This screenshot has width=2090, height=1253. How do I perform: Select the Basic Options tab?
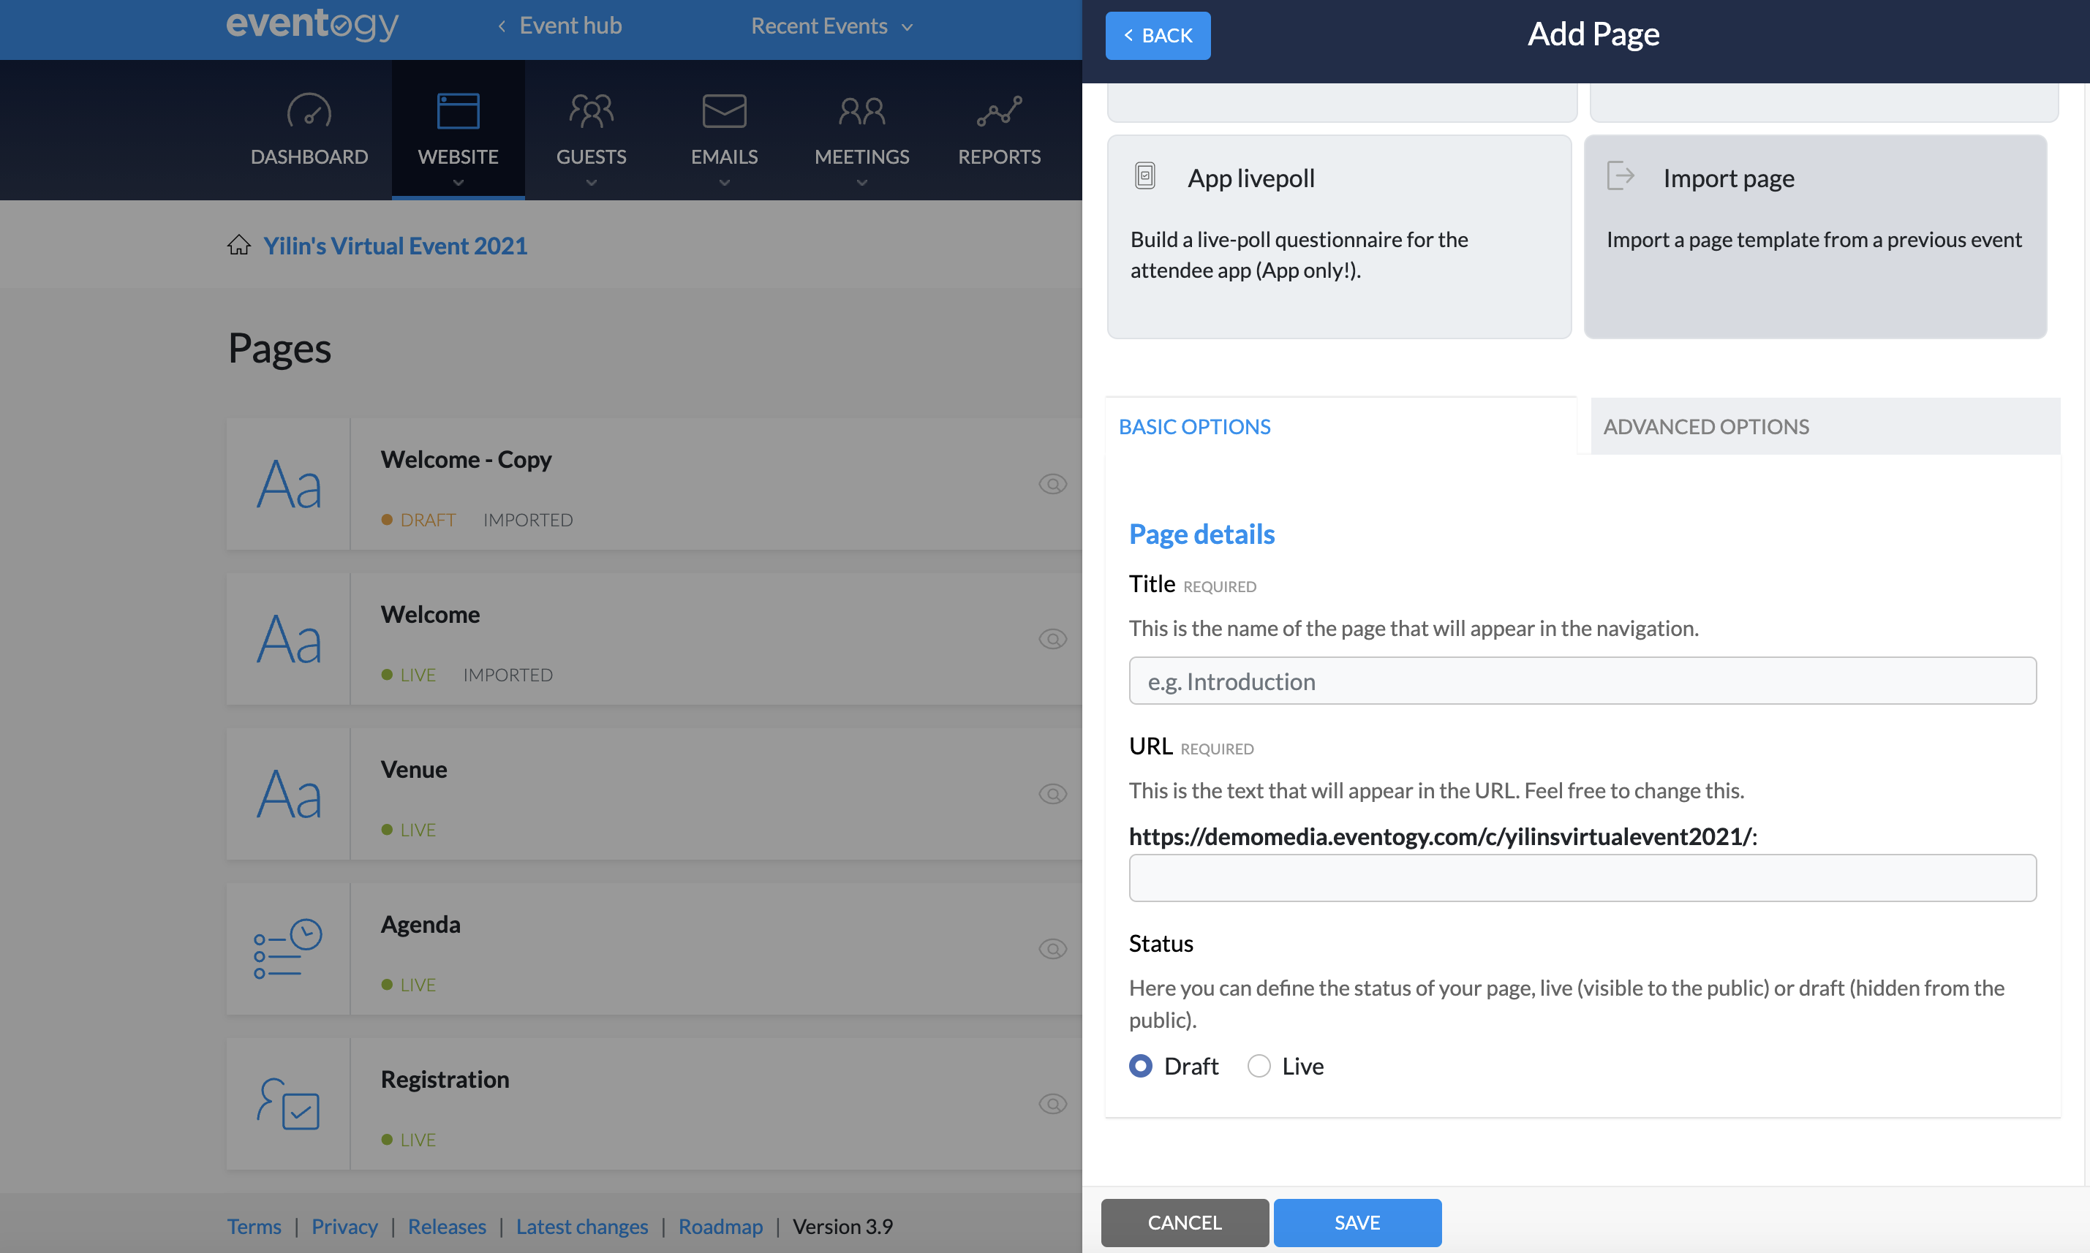1195,426
